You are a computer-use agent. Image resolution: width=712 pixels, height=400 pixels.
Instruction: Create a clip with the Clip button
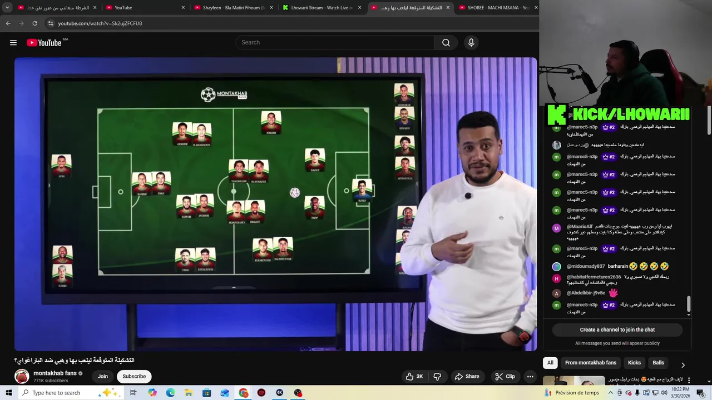pos(505,377)
